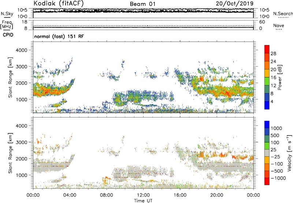Click the '-100' tick on the Velocity colorbar
Image resolution: width=293 pixels, height=203 pixels.
tap(277, 164)
